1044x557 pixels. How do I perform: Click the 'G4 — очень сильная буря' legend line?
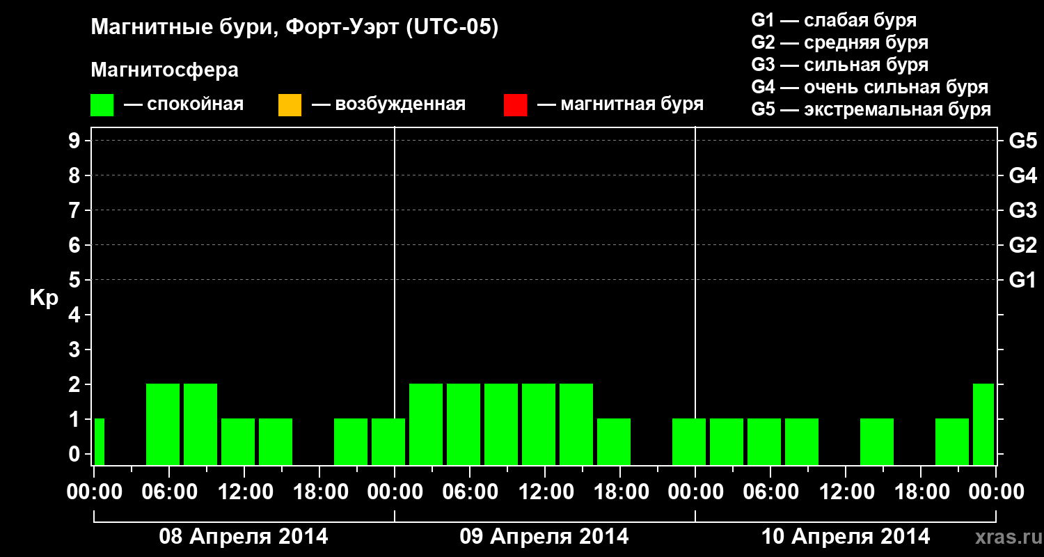[870, 87]
